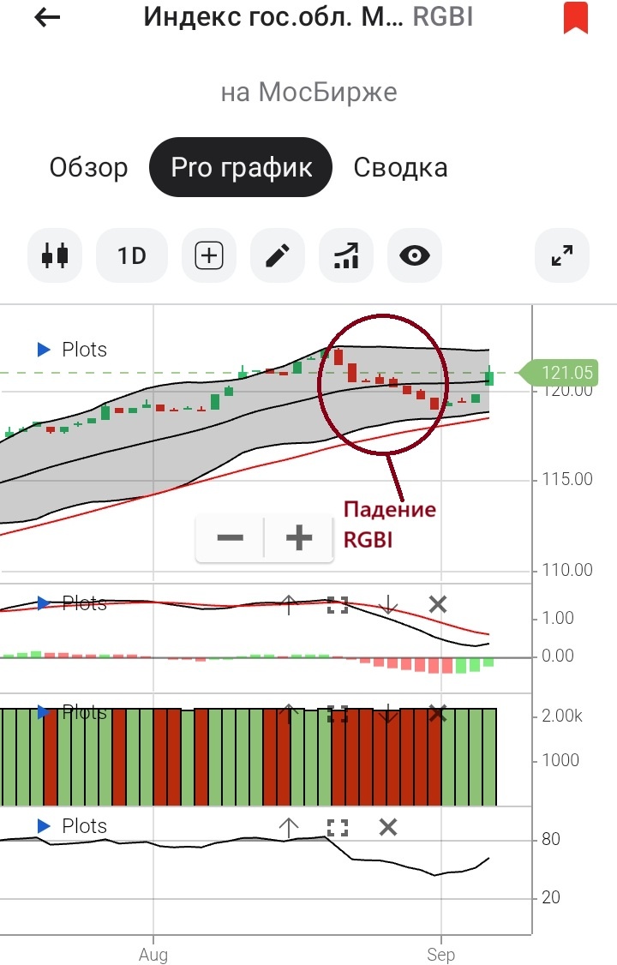Click the Sep label on time axis
The width and height of the screenshot is (617, 965).
pos(441,955)
